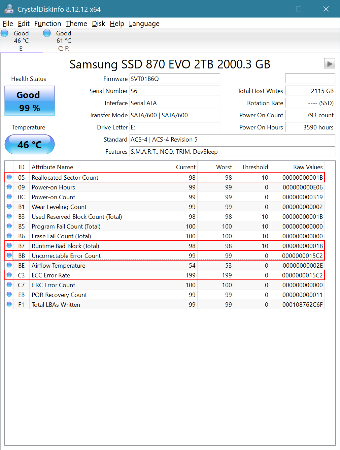The image size is (340, 450).
Task: Click the status orb for drive C: F:
Action: point(47,33)
